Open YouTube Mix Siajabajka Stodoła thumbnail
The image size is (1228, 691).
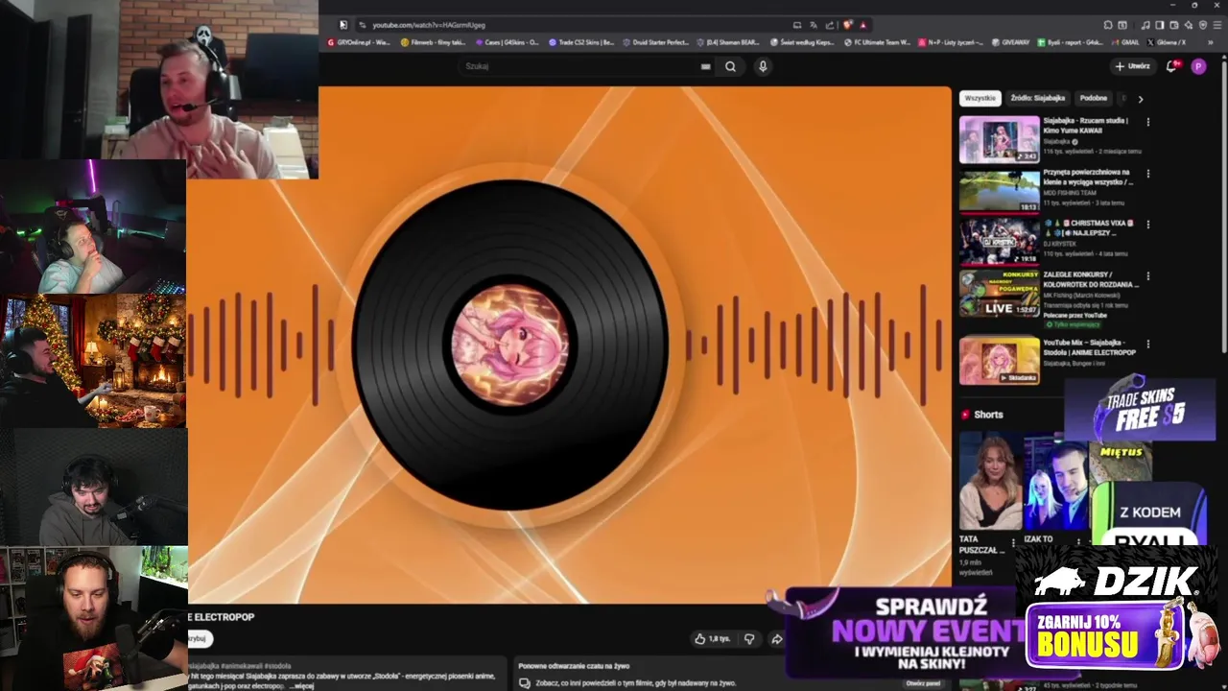(x=1000, y=360)
